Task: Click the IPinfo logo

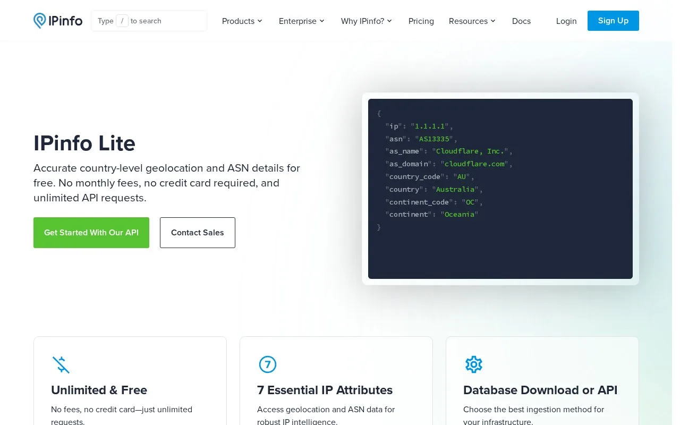Action: [58, 21]
